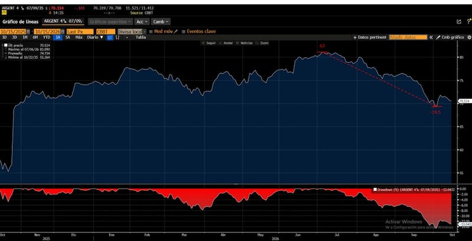Viewport: 472px width, 241px height.
Task: Click the ARGENT 4⅛ 07/09/ security field
Action: click(x=63, y=21)
